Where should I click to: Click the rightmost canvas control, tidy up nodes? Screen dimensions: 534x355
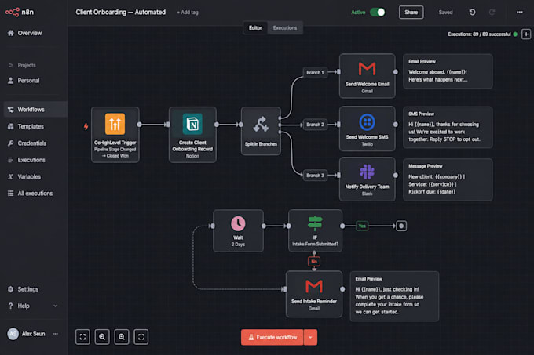[141, 337]
